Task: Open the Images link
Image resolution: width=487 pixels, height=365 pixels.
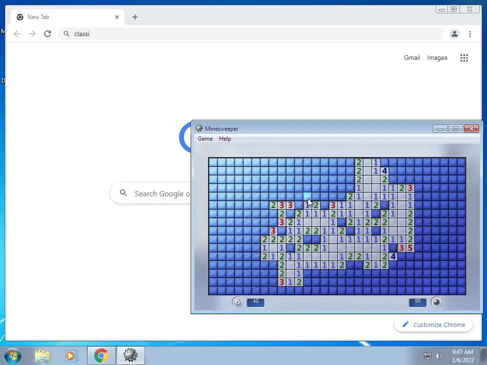Action: [x=437, y=58]
